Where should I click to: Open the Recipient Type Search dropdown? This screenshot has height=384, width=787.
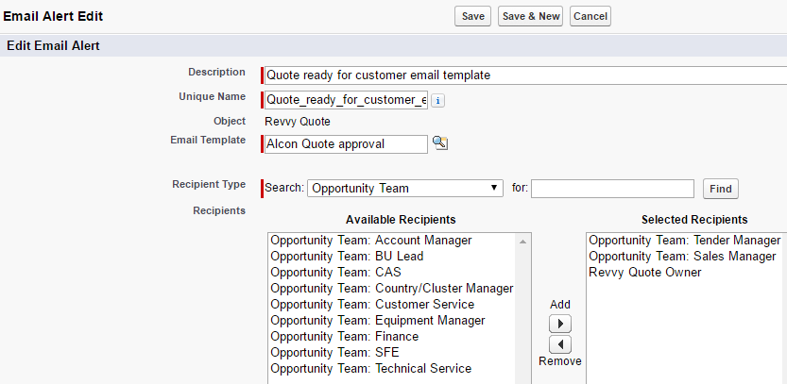405,189
